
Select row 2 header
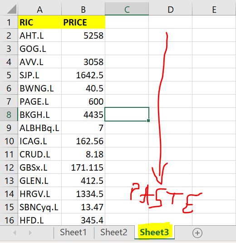(x=9, y=35)
